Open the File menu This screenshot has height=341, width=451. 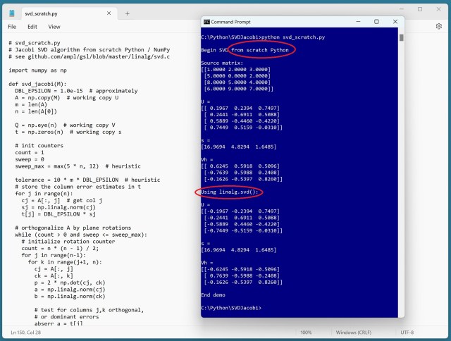[12, 27]
